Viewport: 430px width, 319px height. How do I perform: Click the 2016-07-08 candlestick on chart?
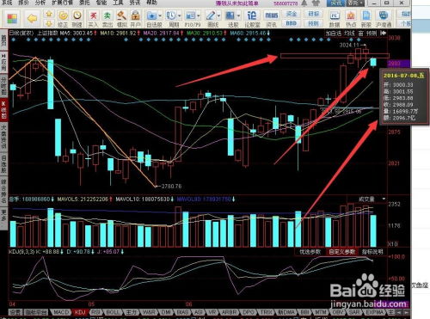[x=373, y=62]
